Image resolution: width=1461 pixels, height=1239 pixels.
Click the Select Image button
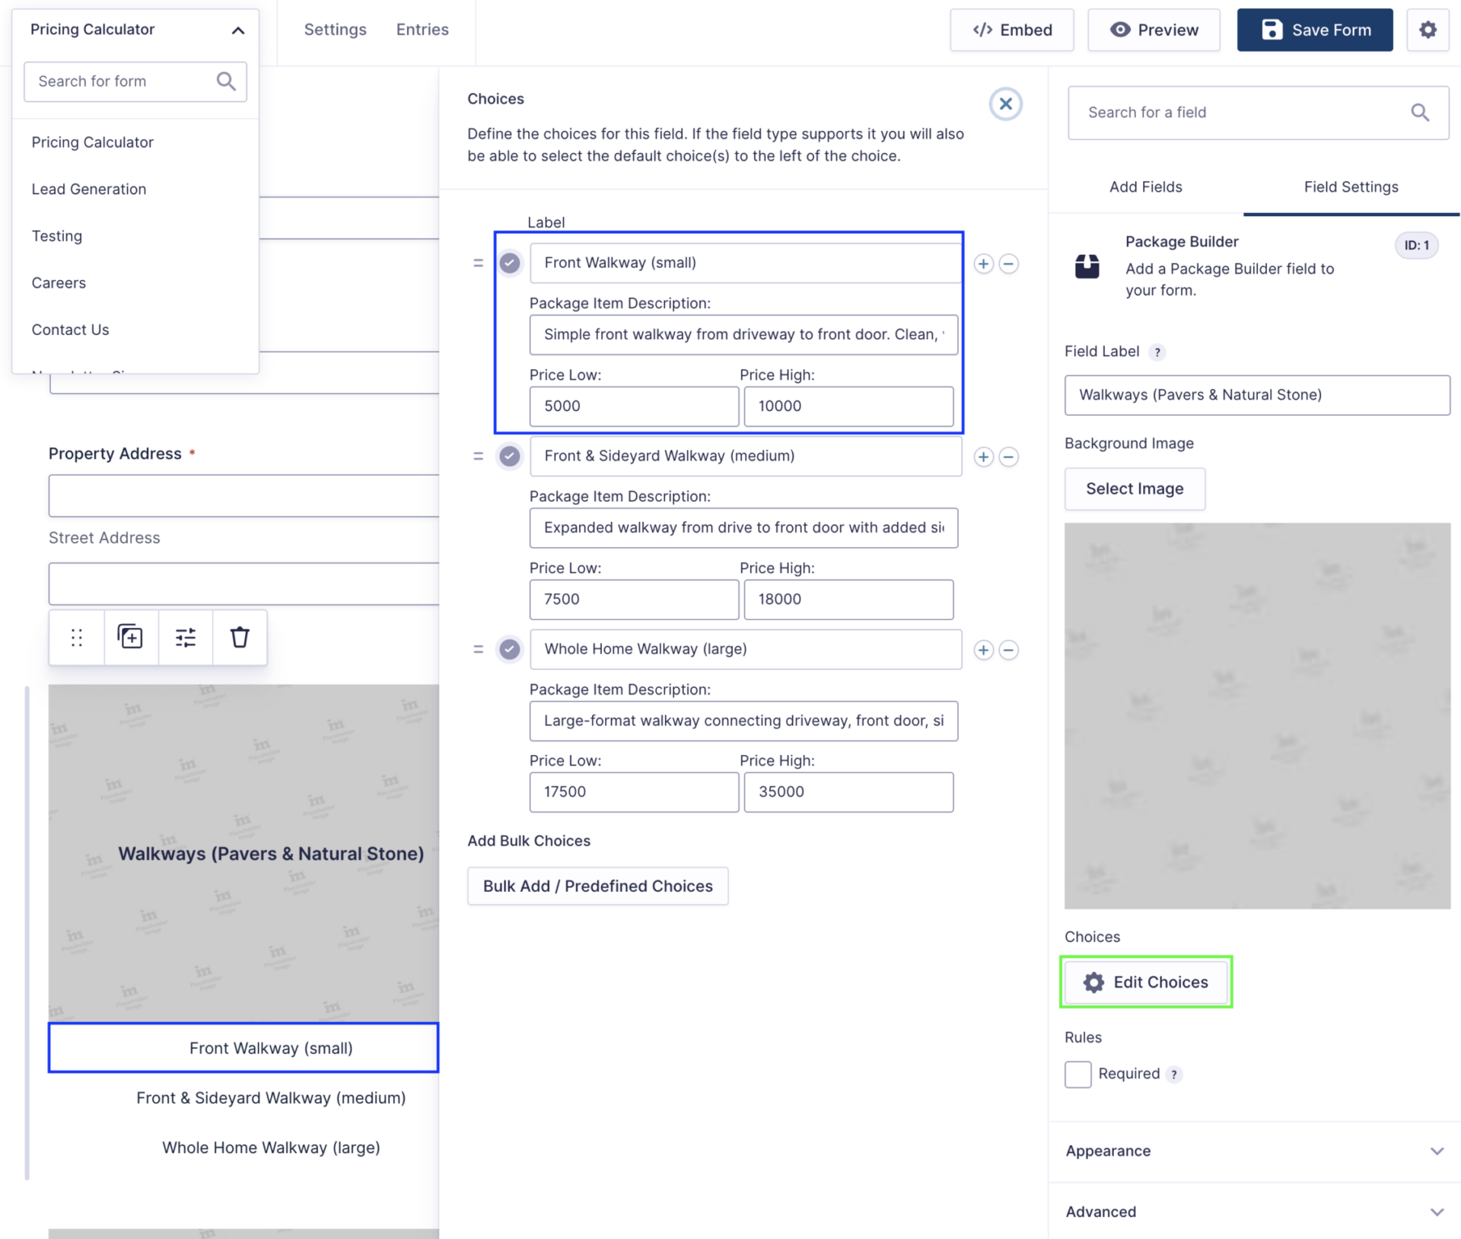click(x=1134, y=489)
